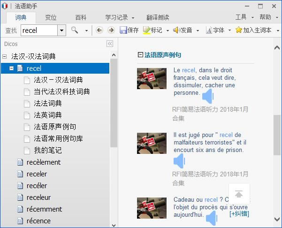Switch to the 百科 tab
This screenshot has width=282, height=228.
point(81,17)
